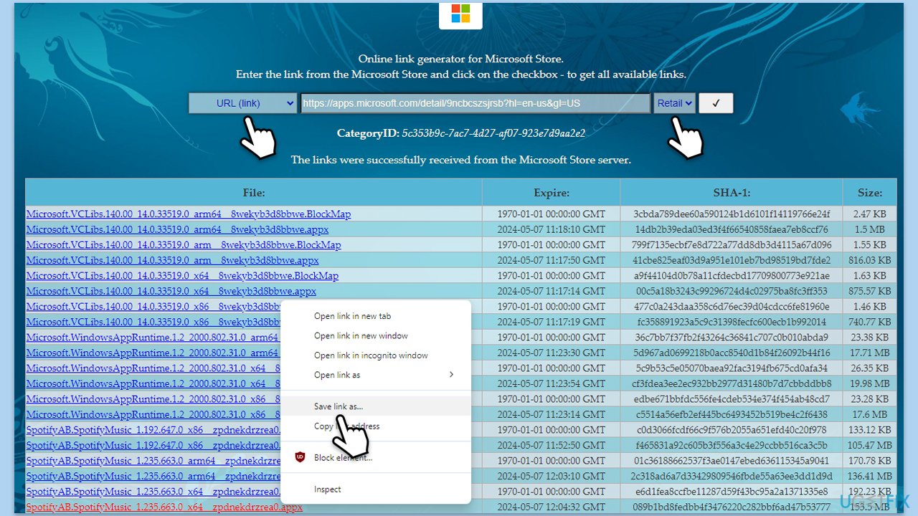
Task: Open the red SpotifyMusic 1.235.663.0 x64 appx link
Action: click(164, 507)
